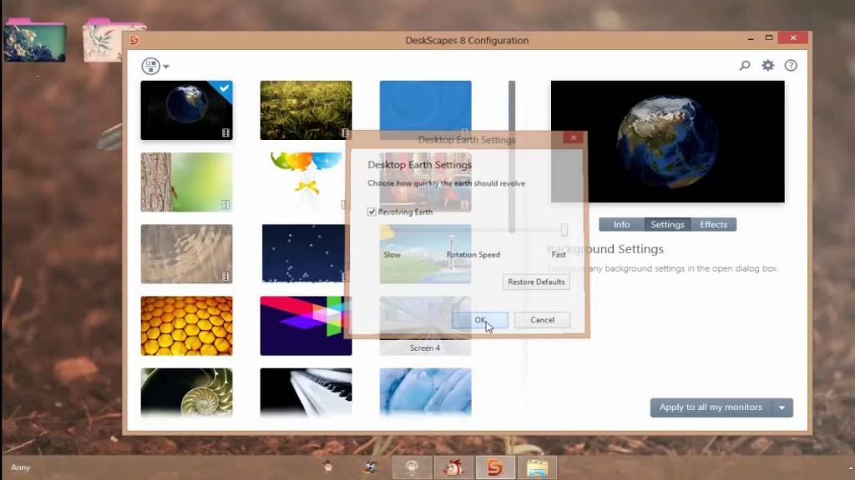Open the Apply to all my monitors dropdown
The height and width of the screenshot is (480, 855).
coord(782,407)
